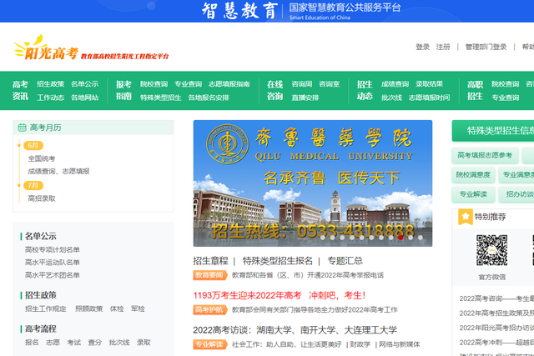Open 招生工作规定 link

45,308
